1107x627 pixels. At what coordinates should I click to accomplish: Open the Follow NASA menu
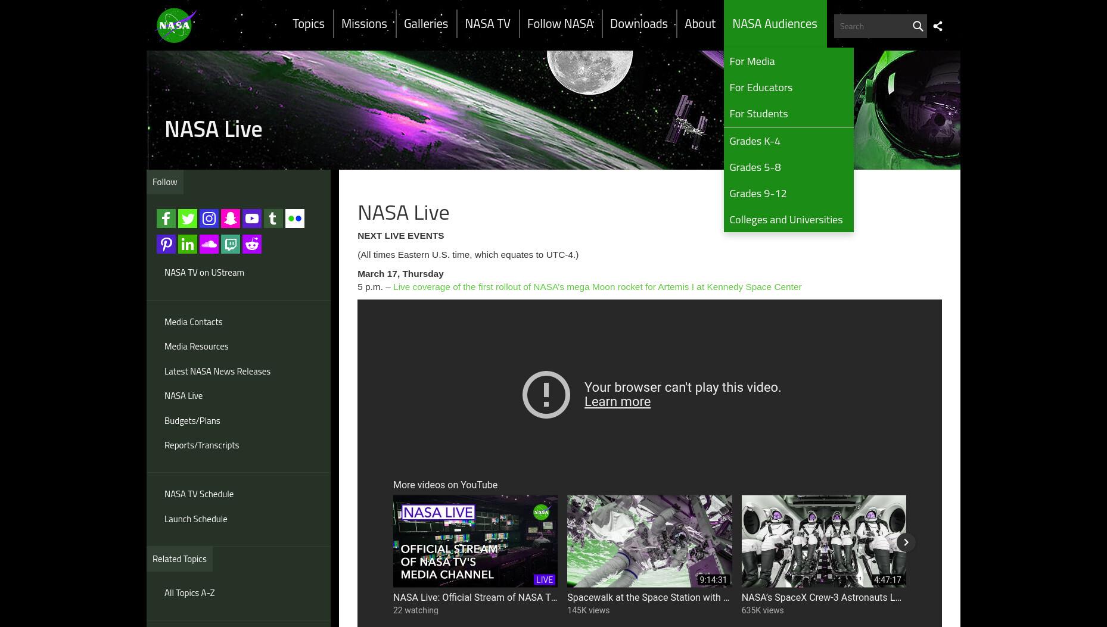pyautogui.click(x=560, y=24)
